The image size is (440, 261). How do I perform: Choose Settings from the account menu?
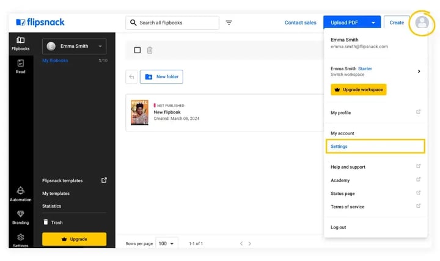tap(375, 146)
